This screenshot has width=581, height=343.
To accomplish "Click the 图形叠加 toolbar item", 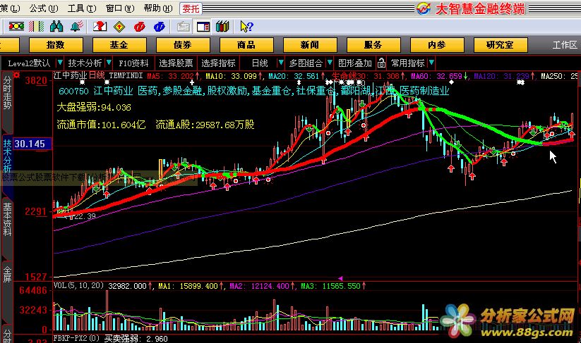I will [355, 63].
